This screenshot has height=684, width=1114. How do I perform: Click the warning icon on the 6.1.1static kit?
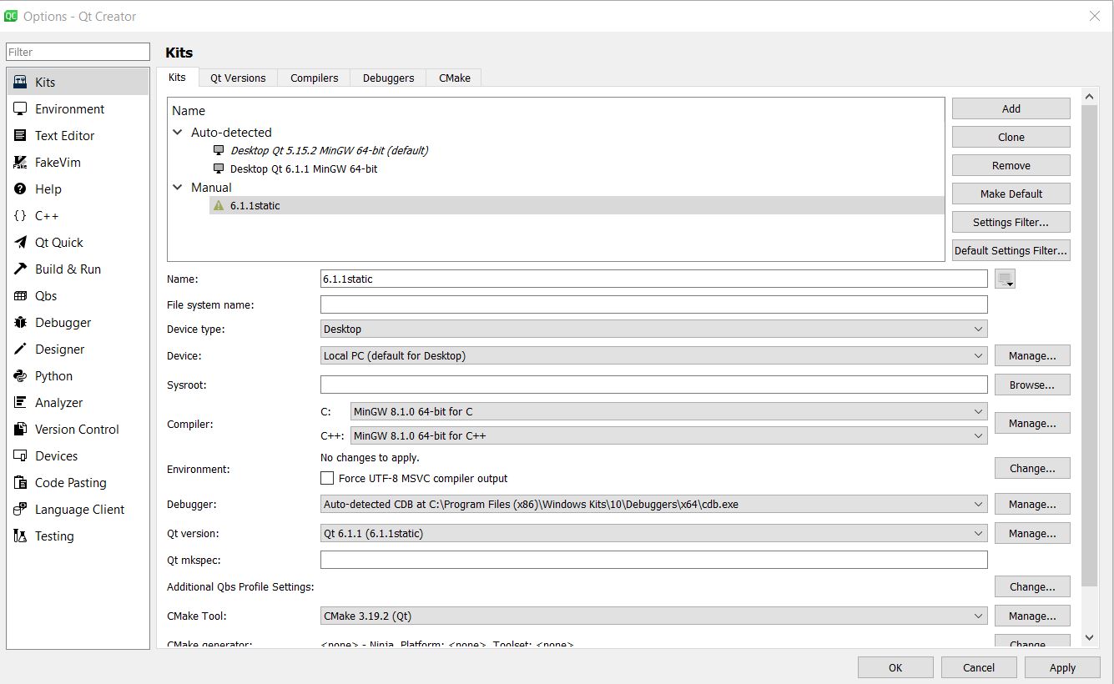point(219,205)
